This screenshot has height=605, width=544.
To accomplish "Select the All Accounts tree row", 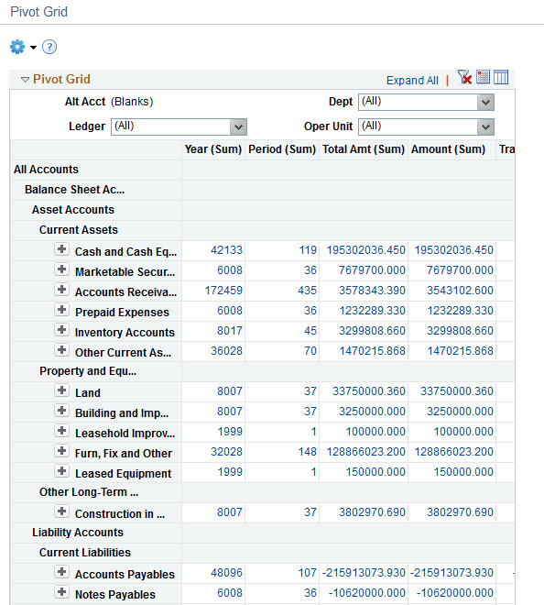I will point(46,170).
